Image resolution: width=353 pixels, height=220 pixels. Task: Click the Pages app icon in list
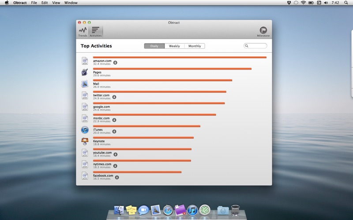pyautogui.click(x=85, y=72)
